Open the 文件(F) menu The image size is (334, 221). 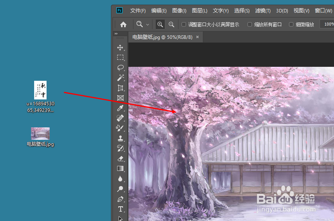point(138,10)
